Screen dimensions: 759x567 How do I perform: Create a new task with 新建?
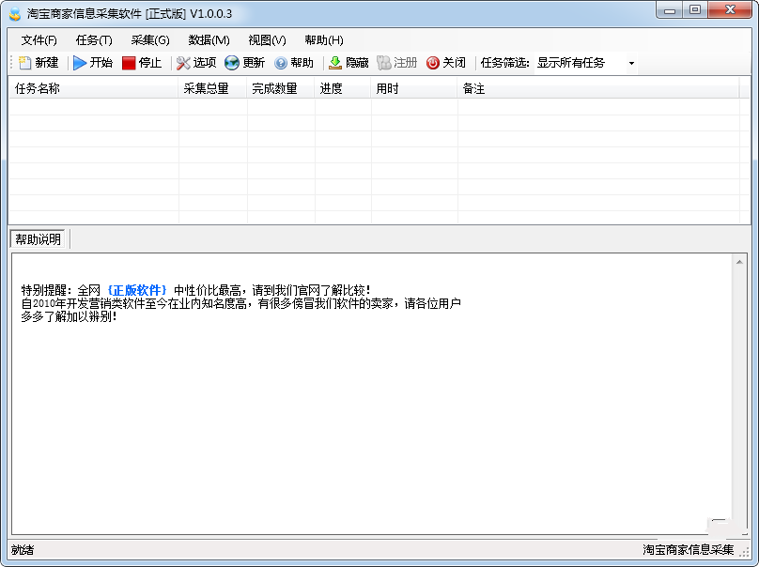point(39,63)
